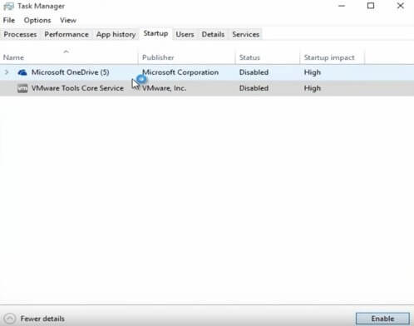
Task: Open the File menu
Action: point(9,20)
